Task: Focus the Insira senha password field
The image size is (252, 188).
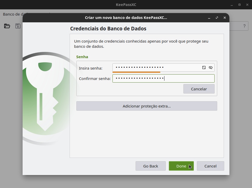Action: 163,68
